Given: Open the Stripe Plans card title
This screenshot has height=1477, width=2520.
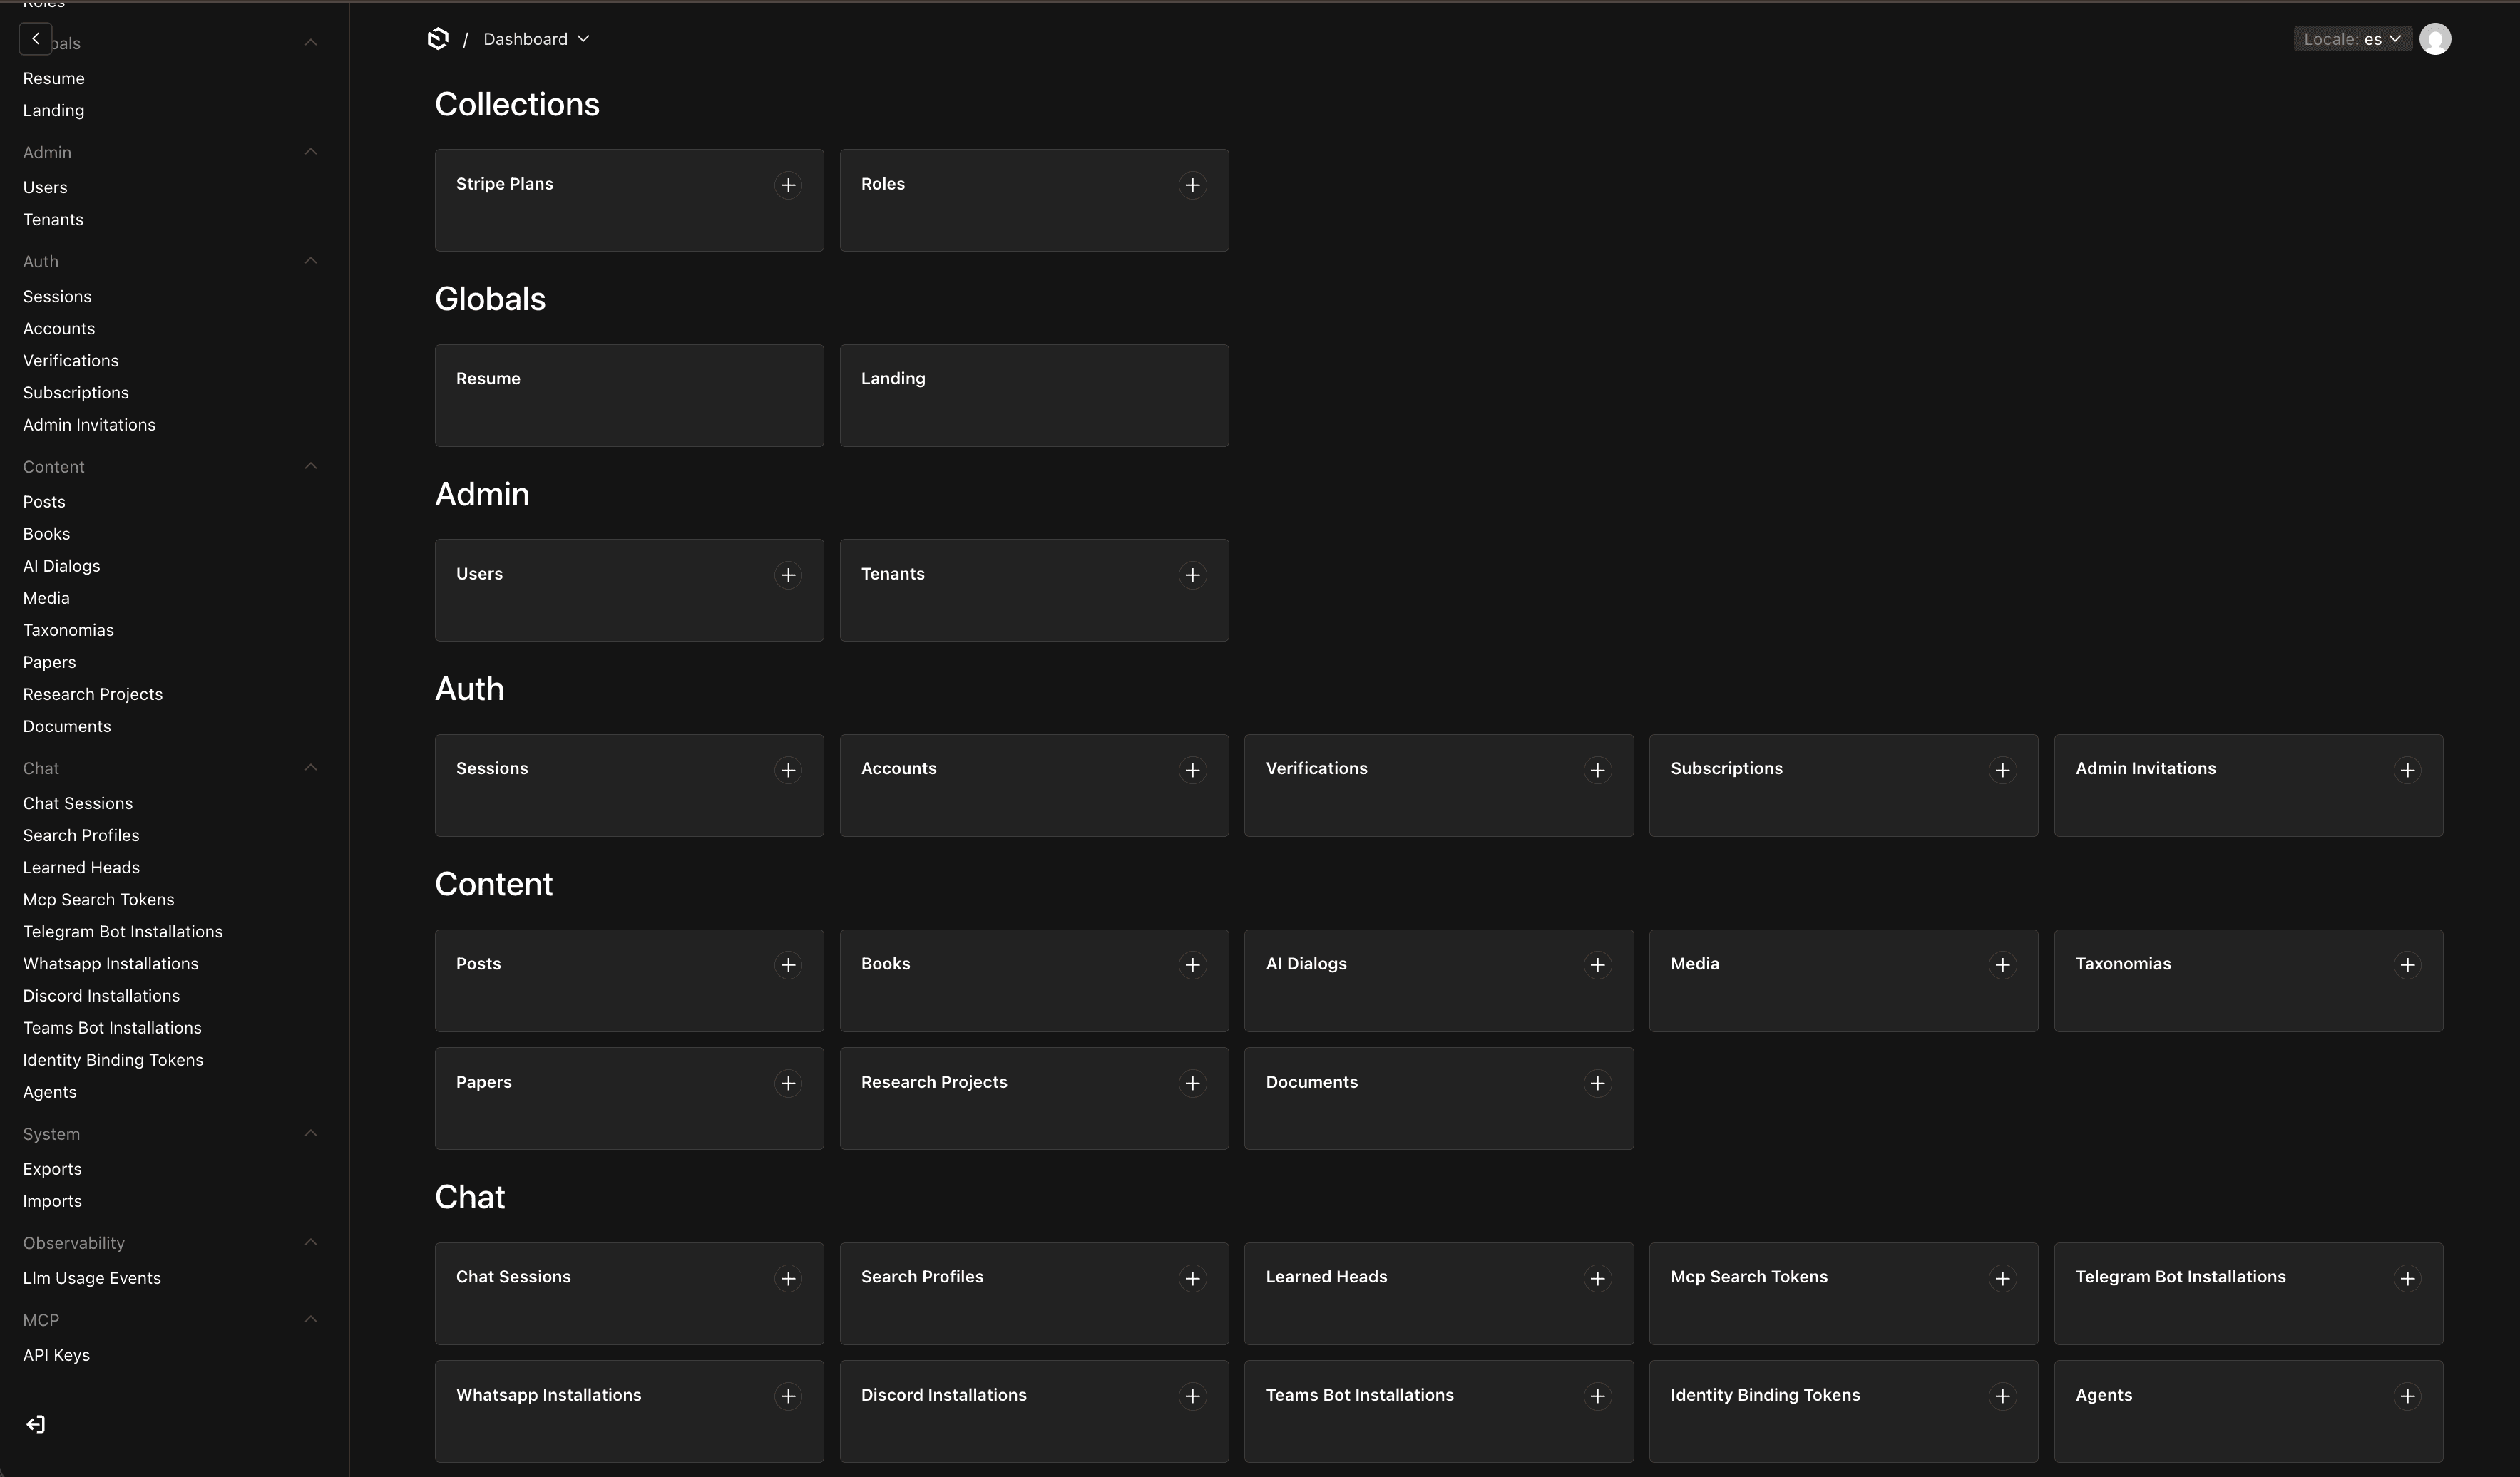Looking at the screenshot, I should [504, 184].
